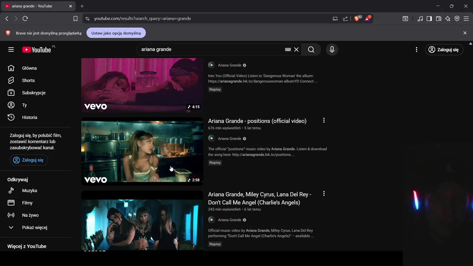Open more options for Don't Call Me Angel
The image size is (473, 266).
pos(324,194)
